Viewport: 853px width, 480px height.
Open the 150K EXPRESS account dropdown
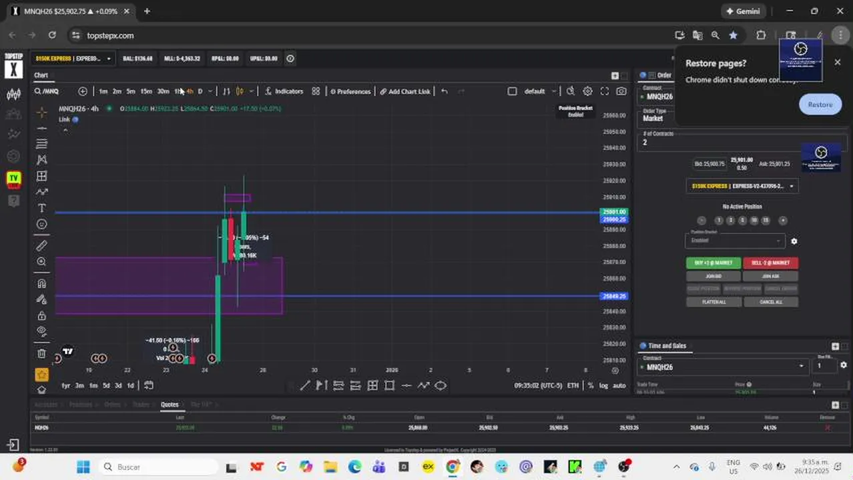[73, 59]
